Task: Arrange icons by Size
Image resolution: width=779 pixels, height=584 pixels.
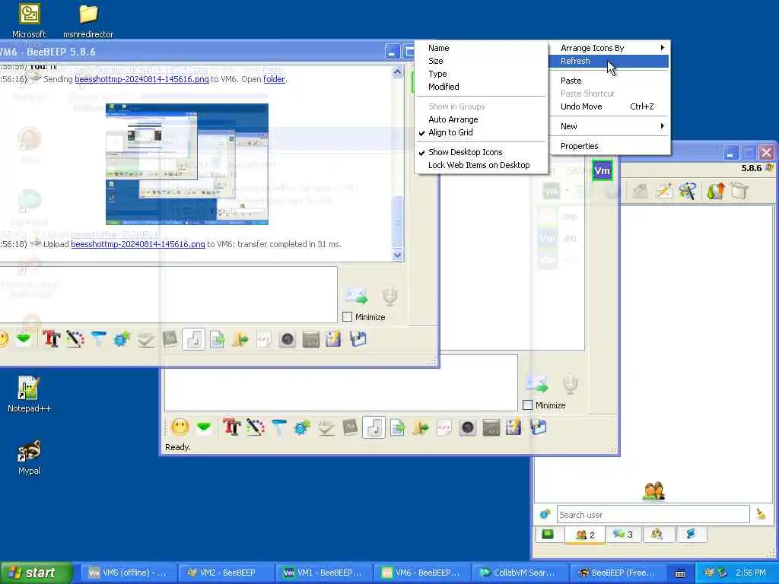Action: coord(481,61)
